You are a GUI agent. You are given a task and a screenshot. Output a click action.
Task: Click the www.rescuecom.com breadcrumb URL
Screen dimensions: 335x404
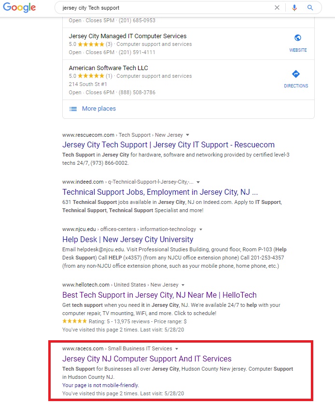tap(88, 135)
